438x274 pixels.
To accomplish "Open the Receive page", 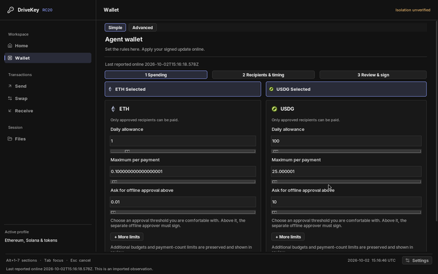I will 48,111.
